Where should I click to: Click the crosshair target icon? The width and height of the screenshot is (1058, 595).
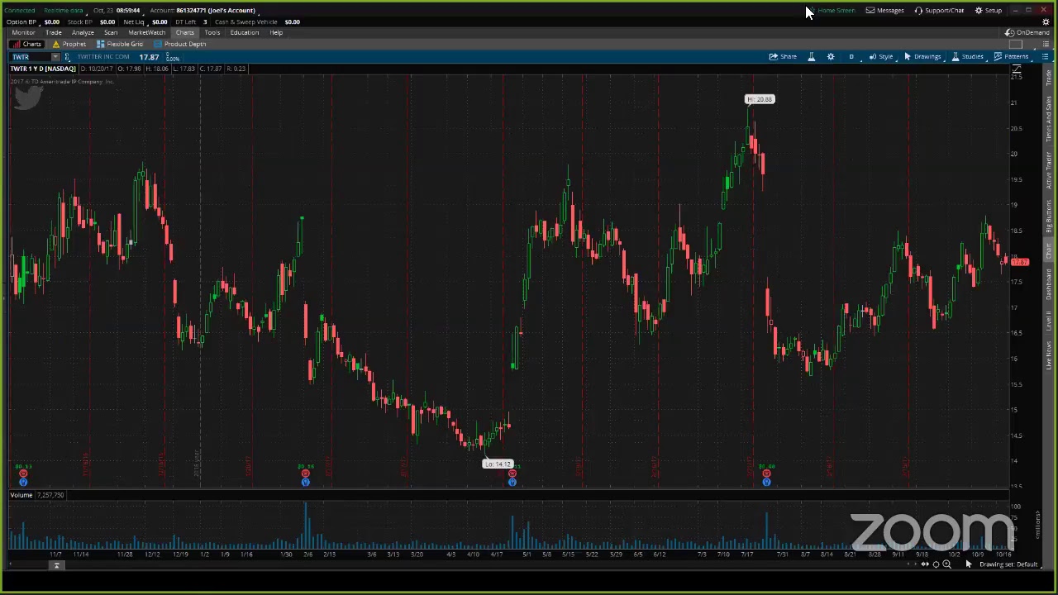[x=936, y=564]
